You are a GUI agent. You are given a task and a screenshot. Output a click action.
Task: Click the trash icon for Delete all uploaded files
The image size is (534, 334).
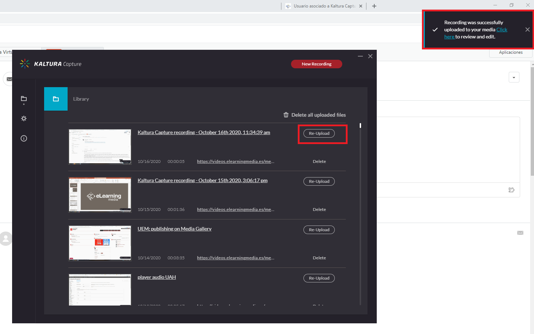point(286,115)
